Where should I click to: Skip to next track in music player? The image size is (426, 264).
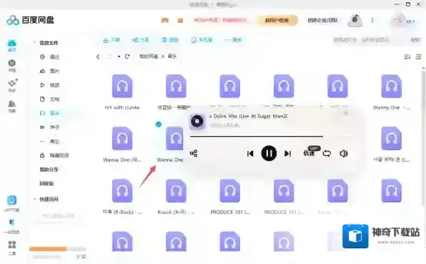pyautogui.click(x=287, y=154)
